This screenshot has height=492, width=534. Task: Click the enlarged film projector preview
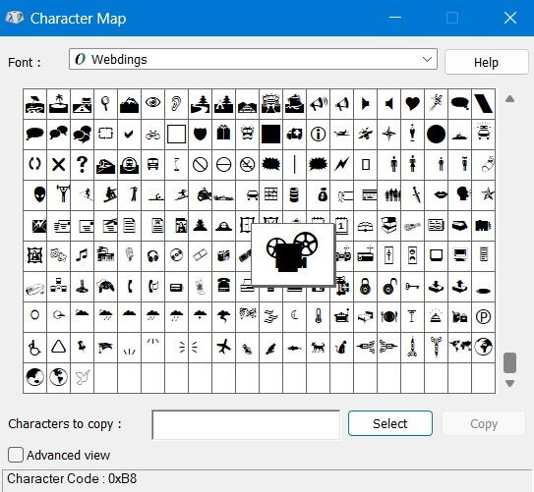pyautogui.click(x=293, y=254)
